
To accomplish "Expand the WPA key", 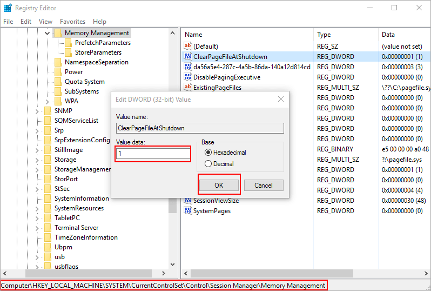I will pyautogui.click(x=48, y=102).
